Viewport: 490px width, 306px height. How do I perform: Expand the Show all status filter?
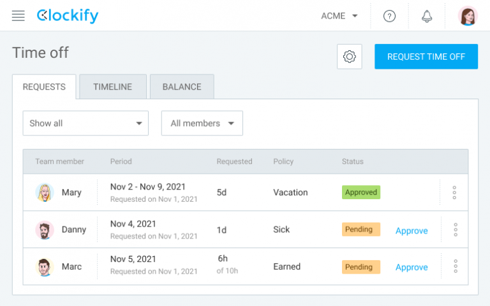(x=85, y=123)
